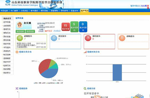Screen dimensions: 150x98
Task: Click the orange 荐 recommended books icon
Action: (122, 38)
